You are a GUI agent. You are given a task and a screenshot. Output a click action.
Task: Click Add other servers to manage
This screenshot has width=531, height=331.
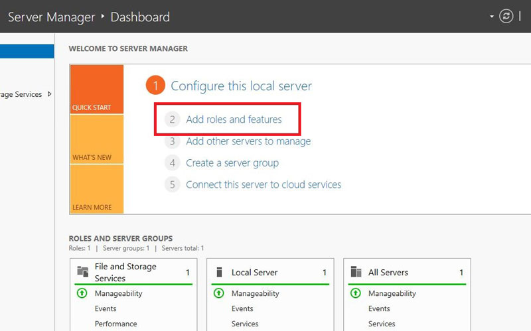248,141
